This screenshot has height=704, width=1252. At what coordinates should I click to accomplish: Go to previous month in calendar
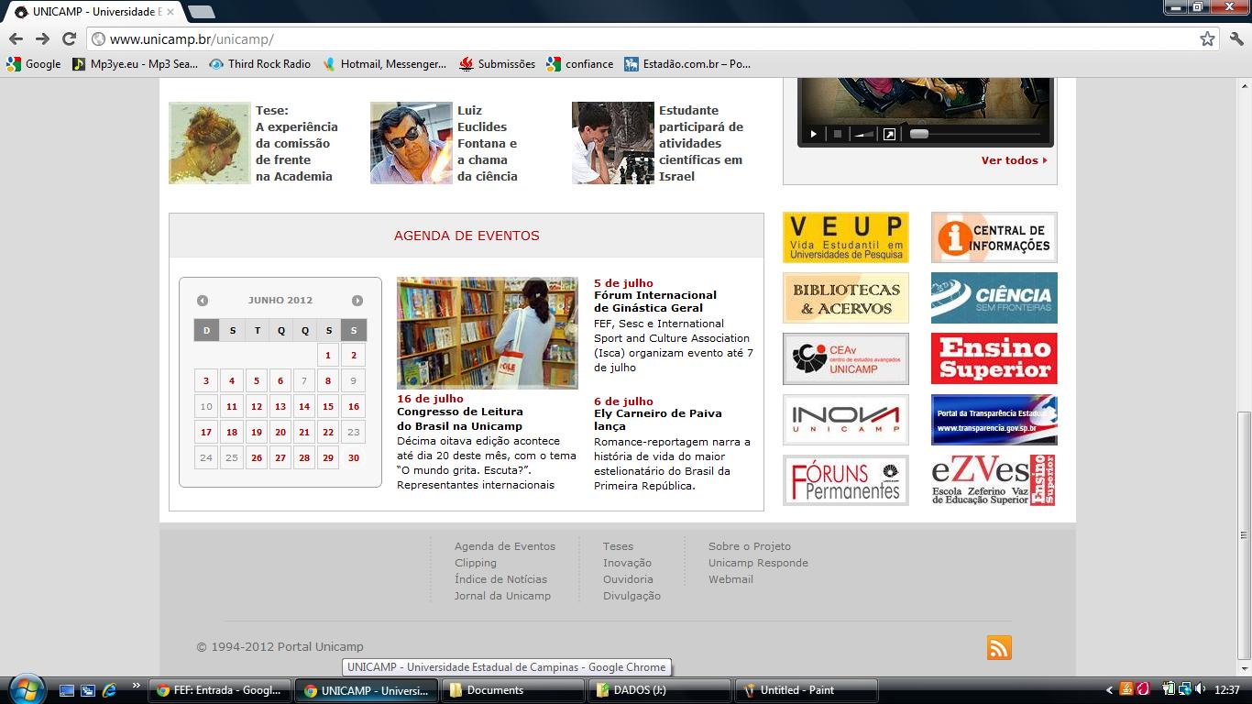203,301
